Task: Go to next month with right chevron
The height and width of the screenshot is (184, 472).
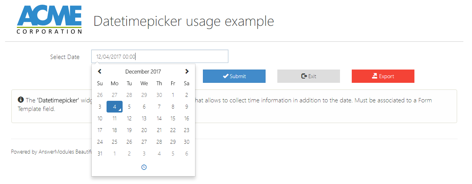Action: (187, 71)
